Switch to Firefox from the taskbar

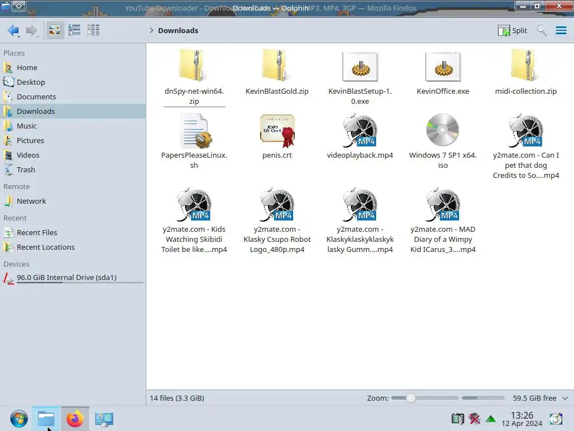pyautogui.click(x=75, y=419)
